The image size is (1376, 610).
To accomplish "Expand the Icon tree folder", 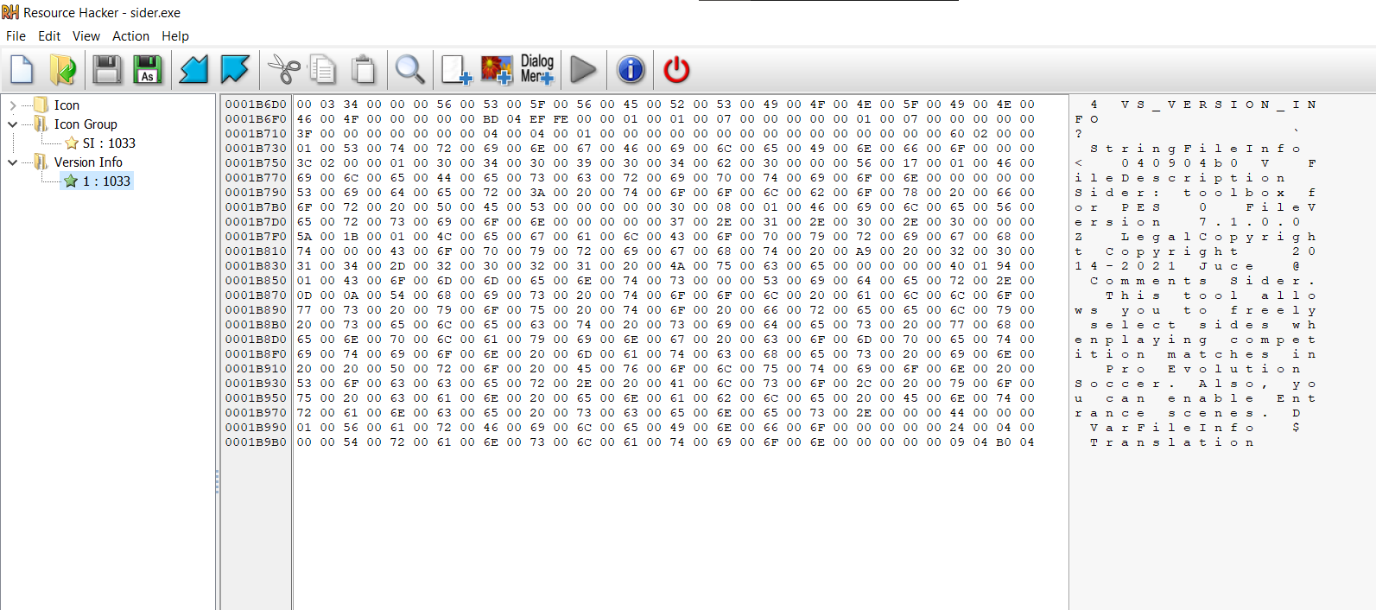I will point(12,105).
